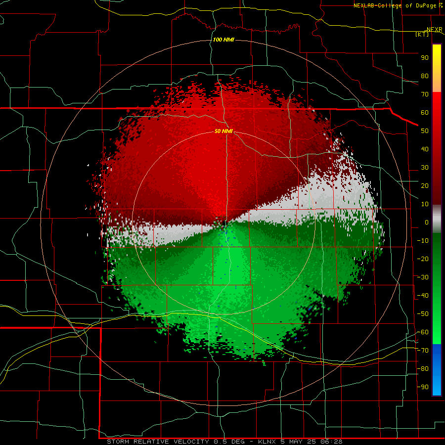Click the 50 value on velocity scale

pyautogui.click(x=425, y=131)
